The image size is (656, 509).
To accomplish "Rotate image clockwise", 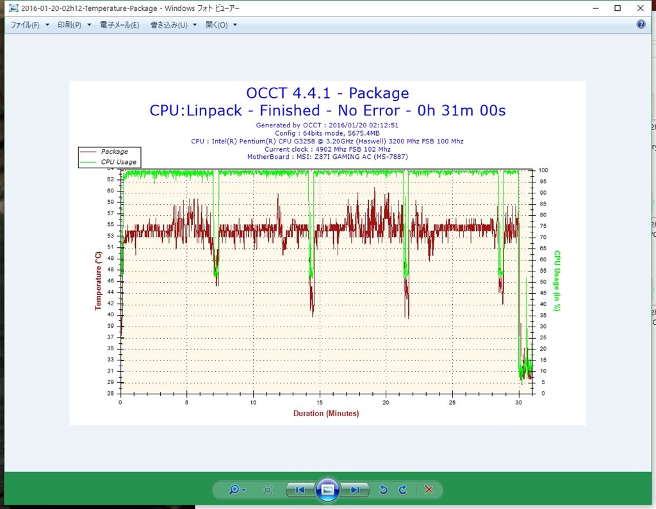I will 402,489.
